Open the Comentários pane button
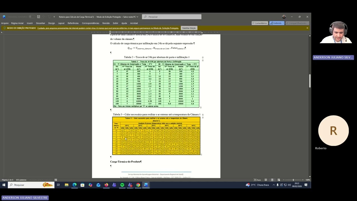 [x=260, y=23]
